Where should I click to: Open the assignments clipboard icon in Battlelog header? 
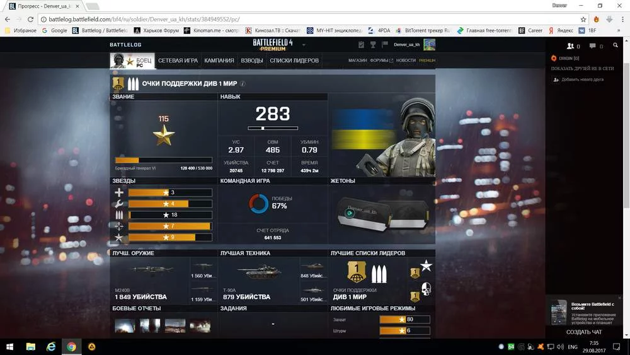[361, 45]
